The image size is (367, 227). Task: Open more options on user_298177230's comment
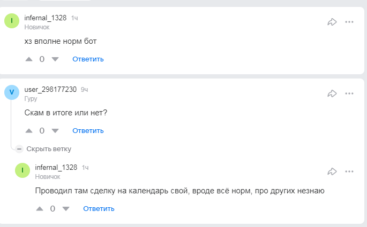(x=349, y=93)
